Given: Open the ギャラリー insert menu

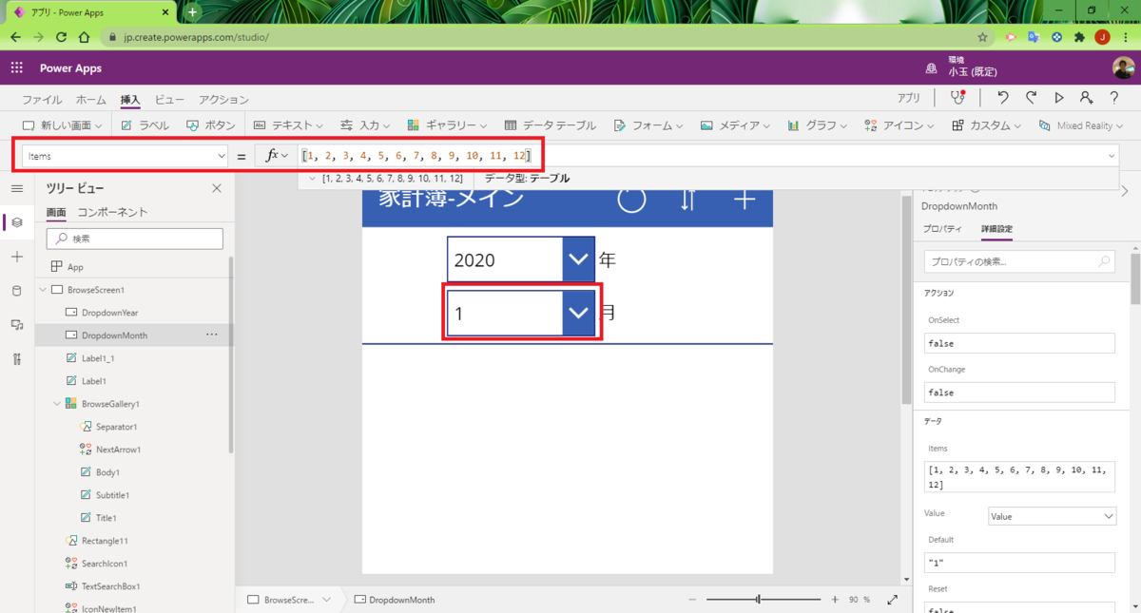Looking at the screenshot, I should coord(447,125).
